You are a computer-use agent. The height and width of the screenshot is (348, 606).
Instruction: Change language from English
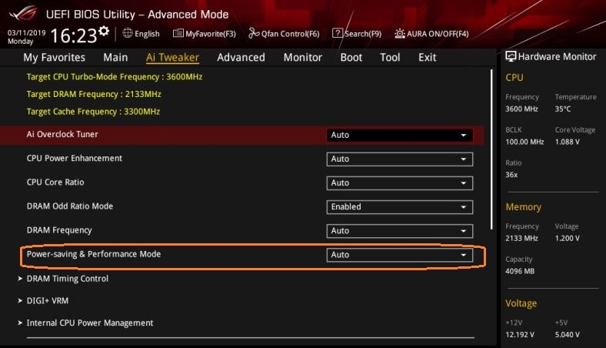(x=147, y=34)
